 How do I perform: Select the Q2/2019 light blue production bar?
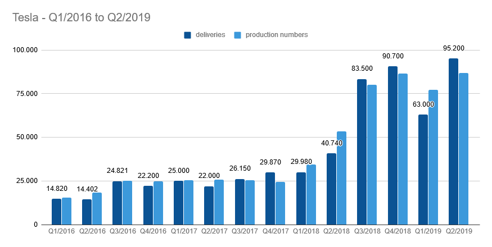463,148
